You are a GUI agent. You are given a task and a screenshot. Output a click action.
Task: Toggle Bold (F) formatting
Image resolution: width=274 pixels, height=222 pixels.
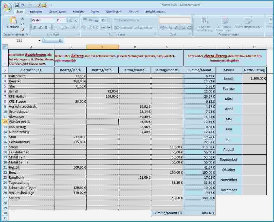[x=35, y=28]
